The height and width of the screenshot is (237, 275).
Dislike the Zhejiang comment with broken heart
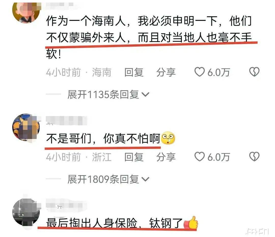point(254,157)
